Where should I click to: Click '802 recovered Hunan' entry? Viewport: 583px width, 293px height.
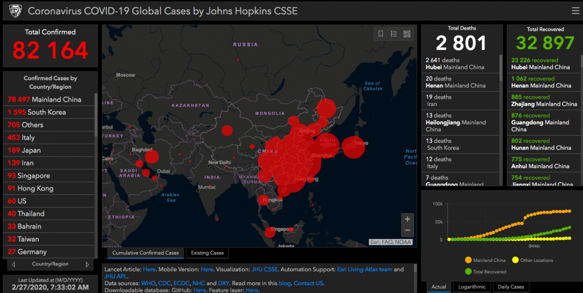pos(544,144)
